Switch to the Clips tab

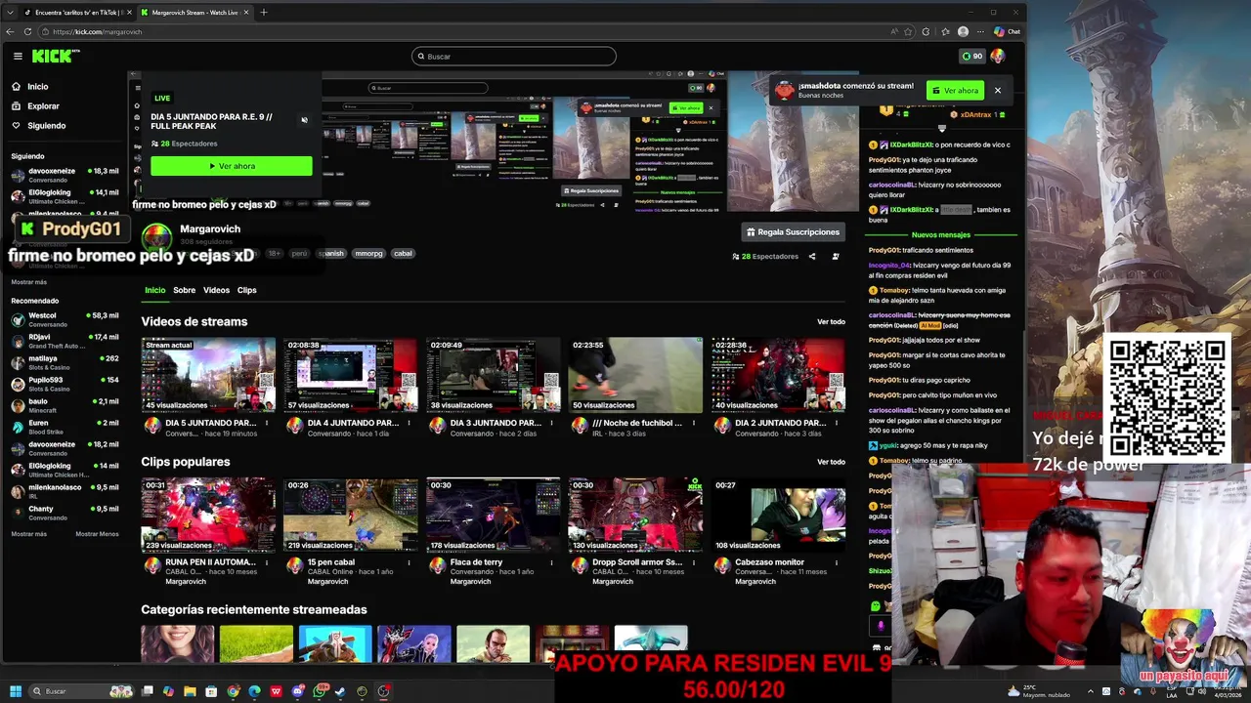click(x=247, y=290)
